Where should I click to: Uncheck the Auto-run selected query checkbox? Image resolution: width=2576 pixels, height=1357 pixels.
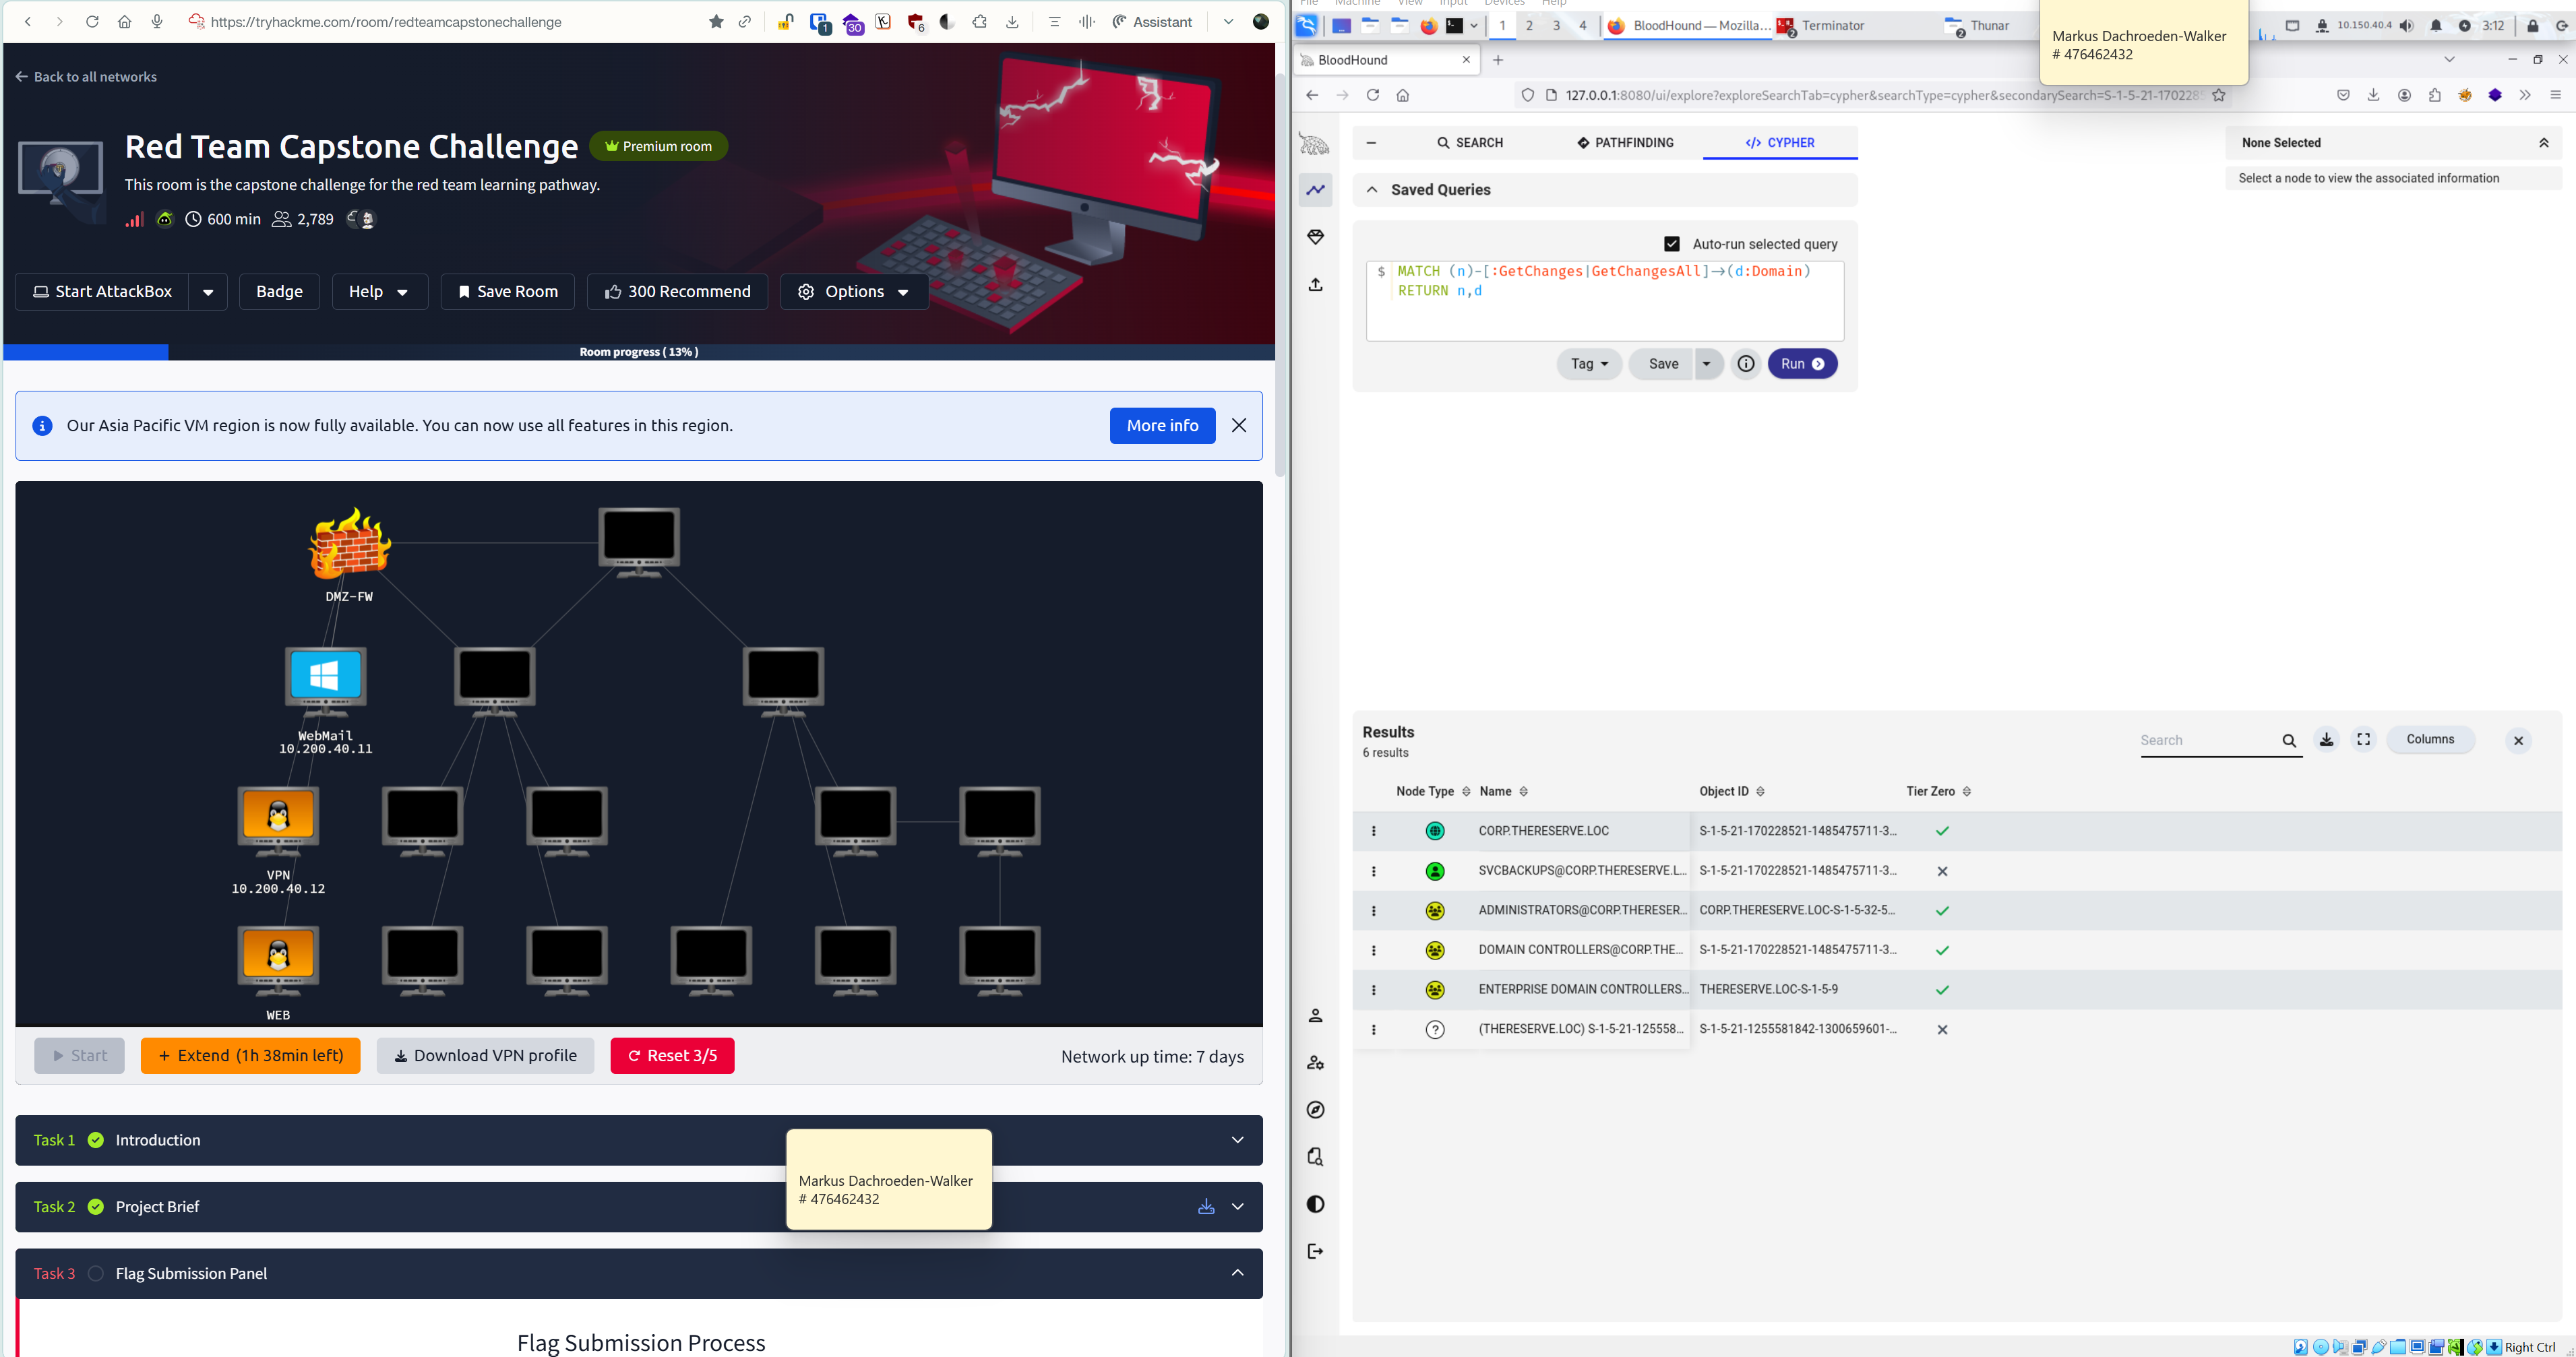tap(1672, 244)
